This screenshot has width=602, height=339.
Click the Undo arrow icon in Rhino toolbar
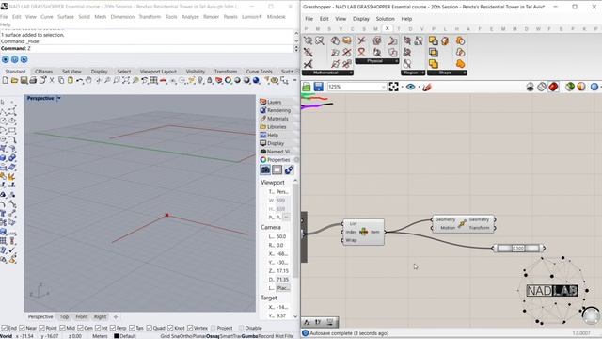coord(79,80)
